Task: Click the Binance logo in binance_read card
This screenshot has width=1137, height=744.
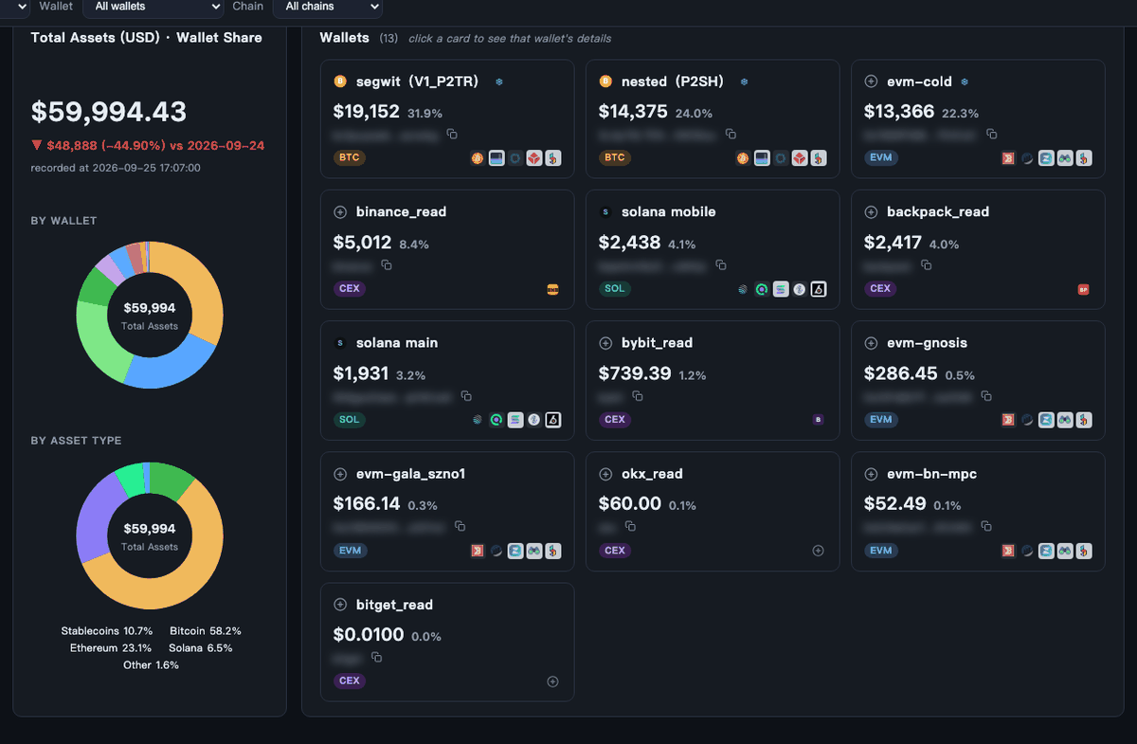Action: (553, 289)
